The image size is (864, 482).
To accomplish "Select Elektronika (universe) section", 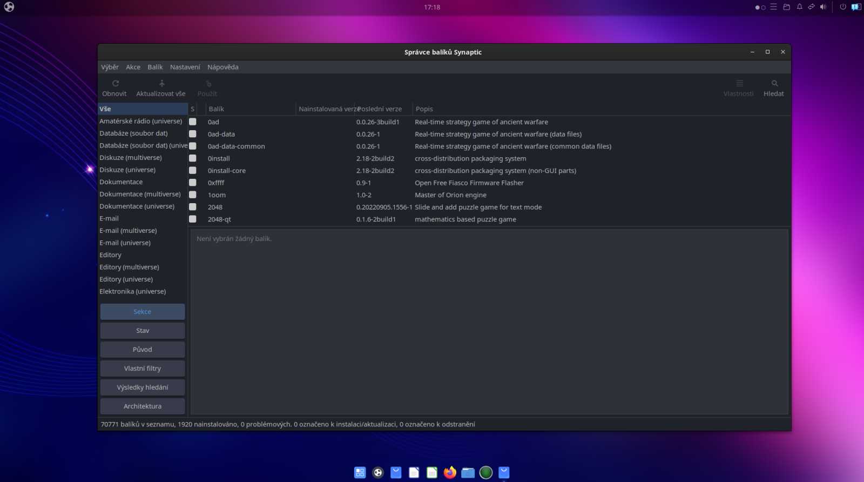I will [143, 291].
